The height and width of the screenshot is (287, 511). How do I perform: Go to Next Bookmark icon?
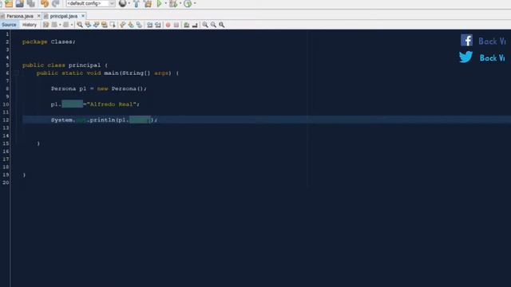(x=131, y=25)
